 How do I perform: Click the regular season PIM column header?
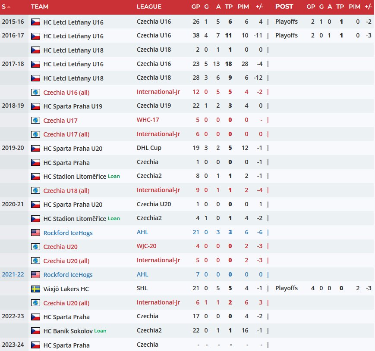pos(244,7)
